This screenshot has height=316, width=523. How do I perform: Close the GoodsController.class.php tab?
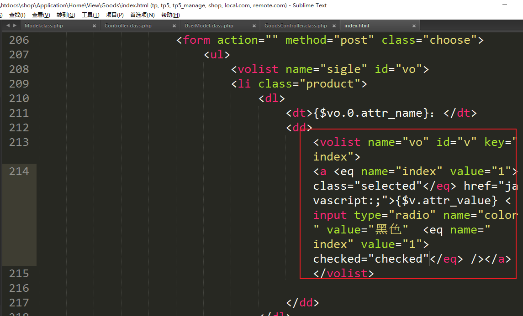coord(334,26)
